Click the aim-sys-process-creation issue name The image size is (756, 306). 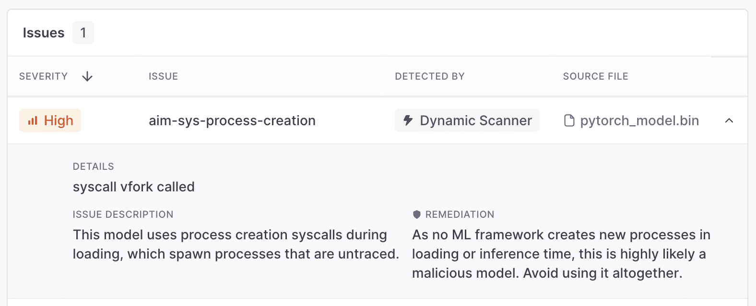(x=232, y=121)
